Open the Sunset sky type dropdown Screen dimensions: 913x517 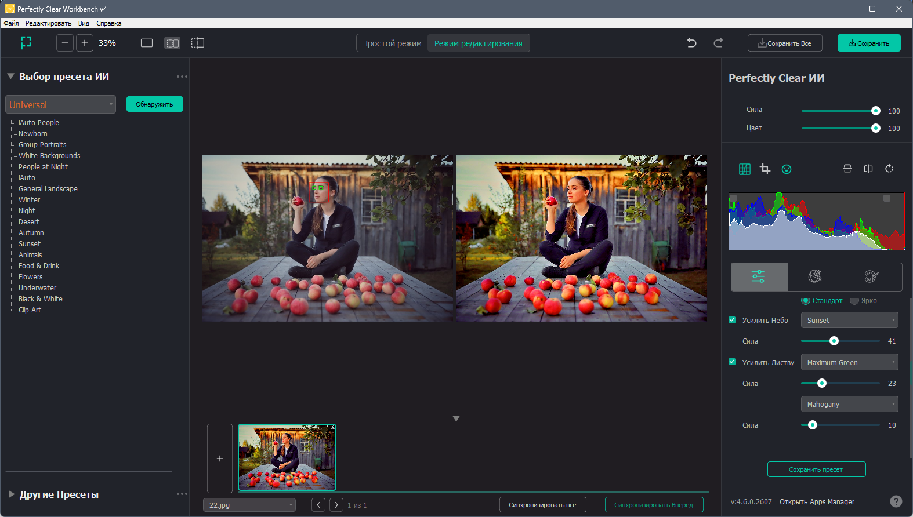click(850, 320)
